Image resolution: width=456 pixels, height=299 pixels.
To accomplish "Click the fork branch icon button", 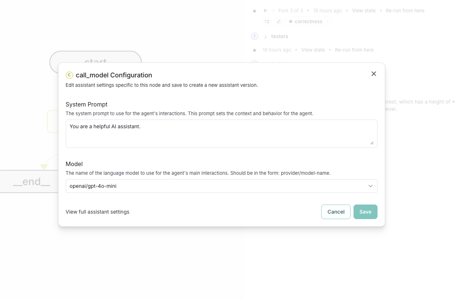I will (267, 21).
